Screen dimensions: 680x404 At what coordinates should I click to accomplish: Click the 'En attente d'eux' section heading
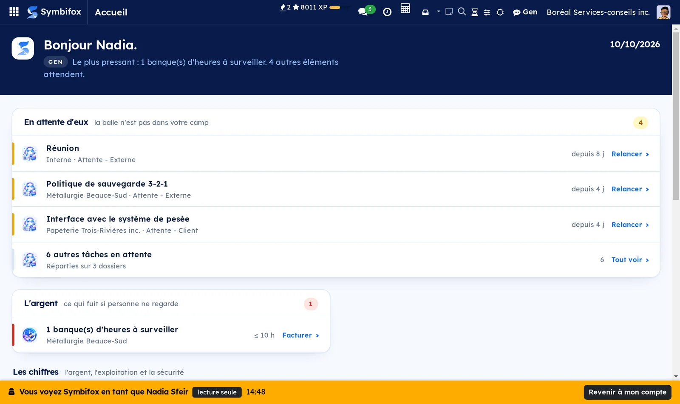tap(56, 122)
